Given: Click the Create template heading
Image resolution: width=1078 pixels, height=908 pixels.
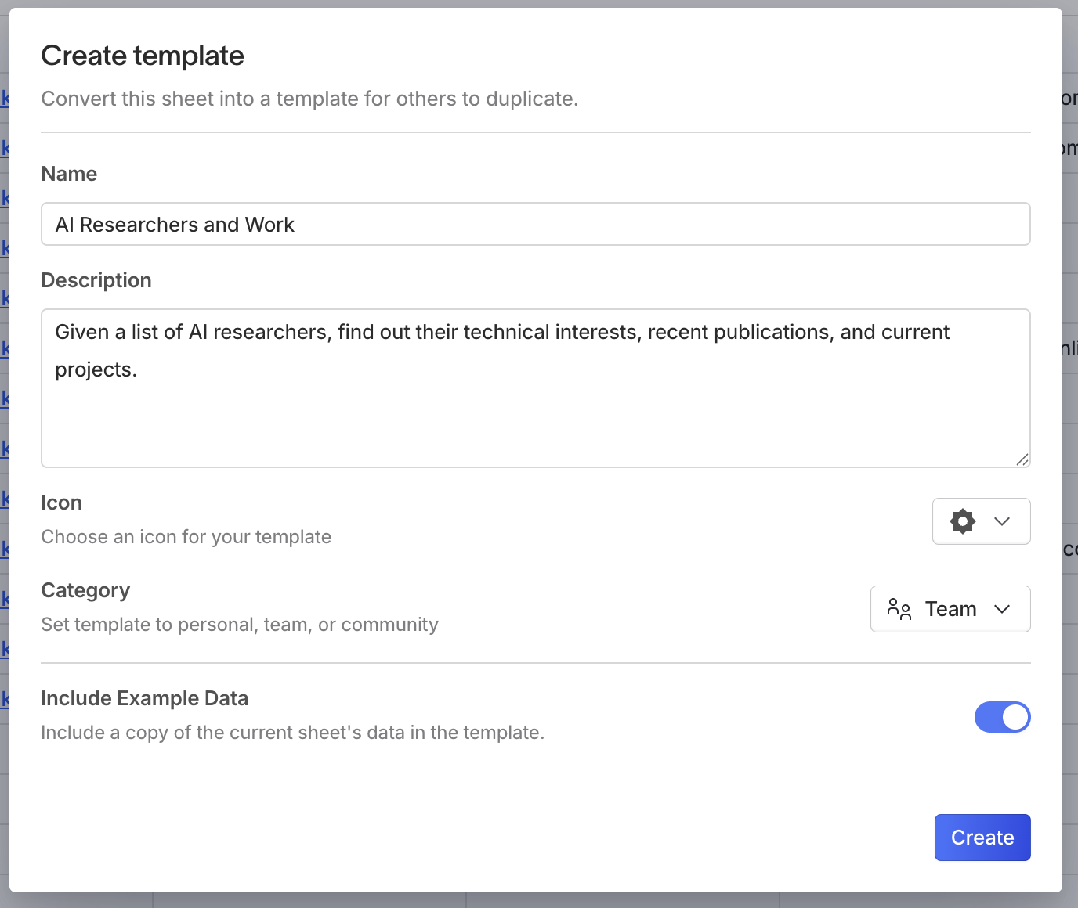Looking at the screenshot, I should coord(143,56).
